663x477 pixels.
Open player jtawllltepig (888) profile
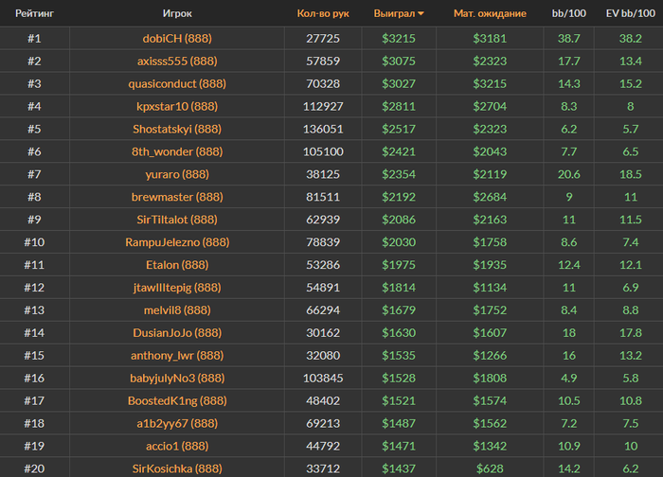pyautogui.click(x=177, y=288)
